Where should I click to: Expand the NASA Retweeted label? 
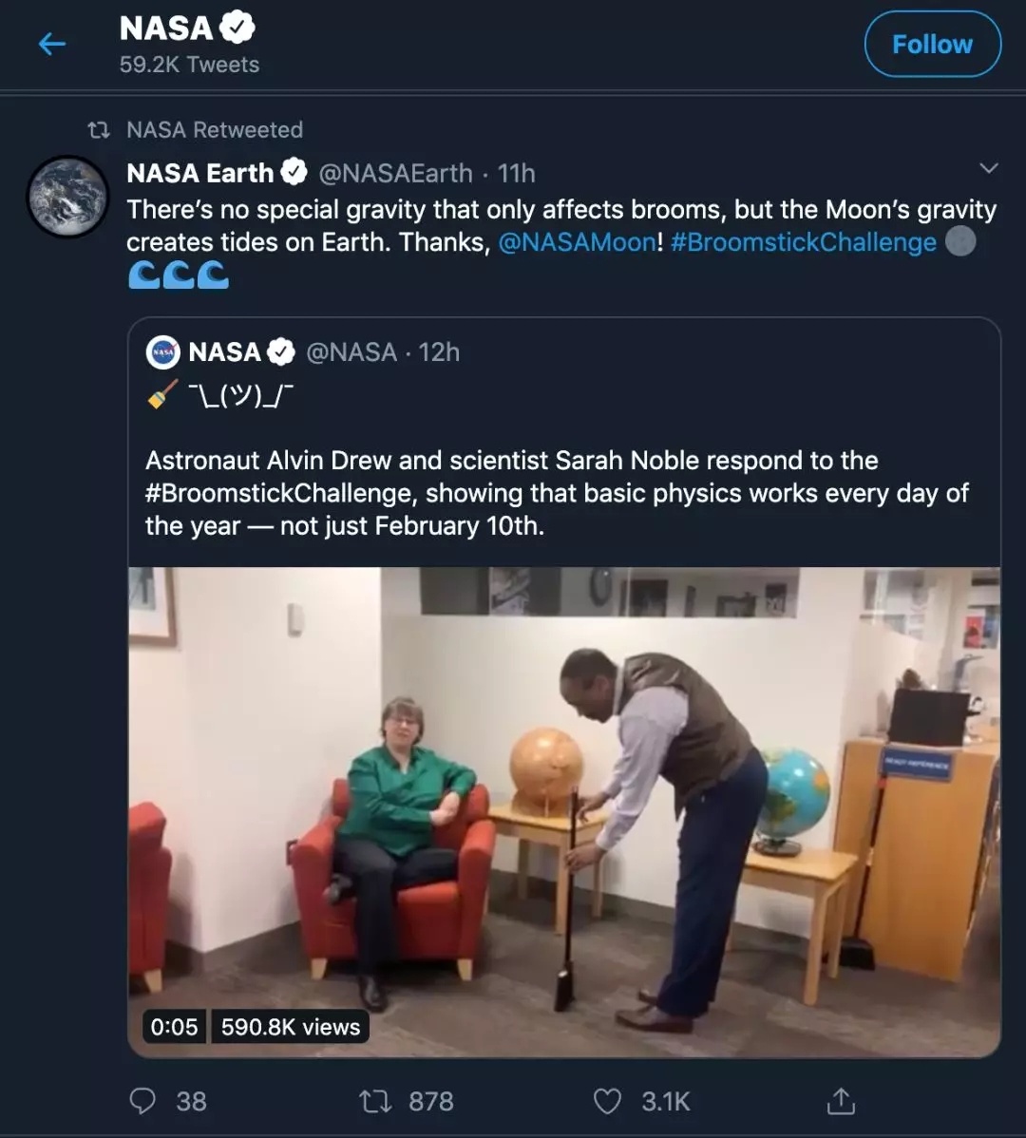pyautogui.click(x=215, y=130)
